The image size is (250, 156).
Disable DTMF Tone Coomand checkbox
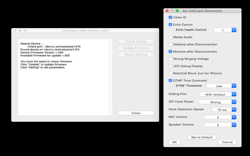coord(170,80)
